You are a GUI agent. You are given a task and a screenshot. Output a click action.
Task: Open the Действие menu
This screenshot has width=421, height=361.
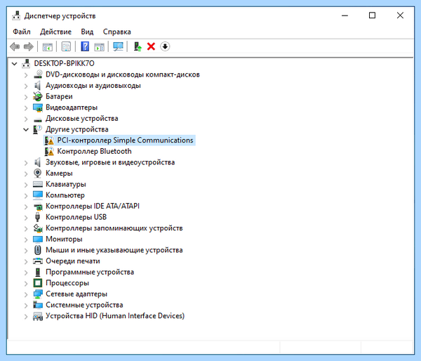[x=55, y=32]
